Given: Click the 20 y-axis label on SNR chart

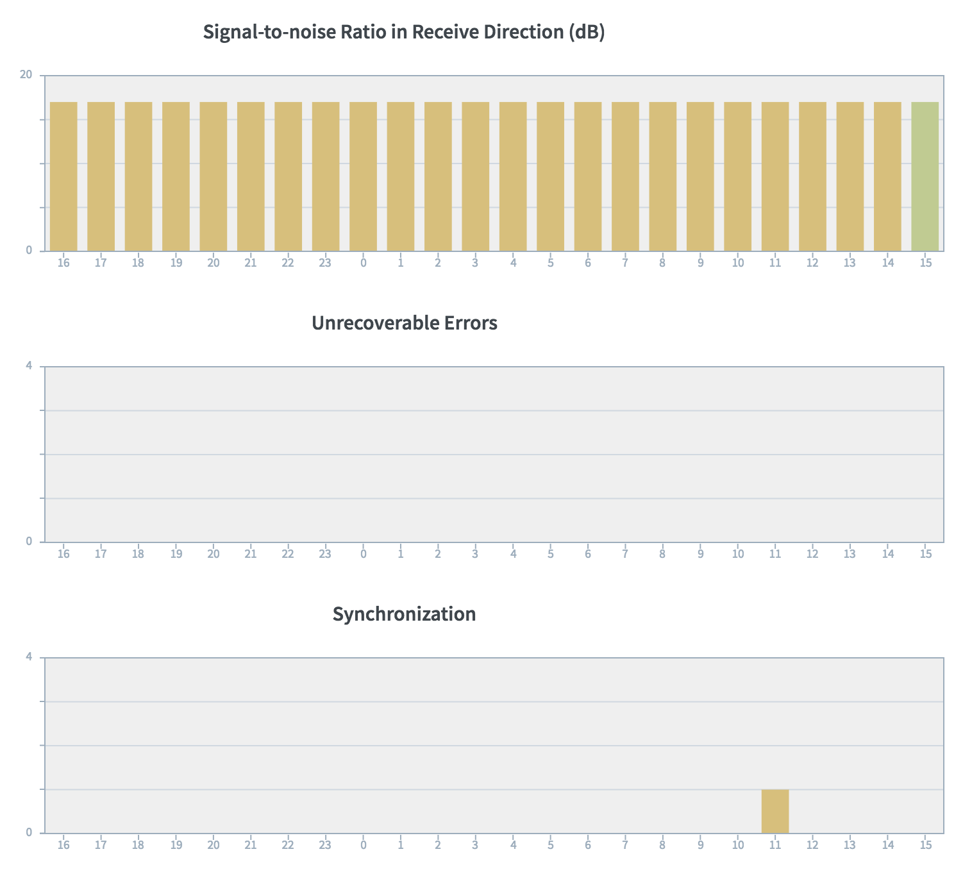Looking at the screenshot, I should 26,75.
